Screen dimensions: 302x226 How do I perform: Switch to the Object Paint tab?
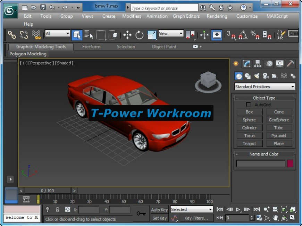[x=164, y=47]
